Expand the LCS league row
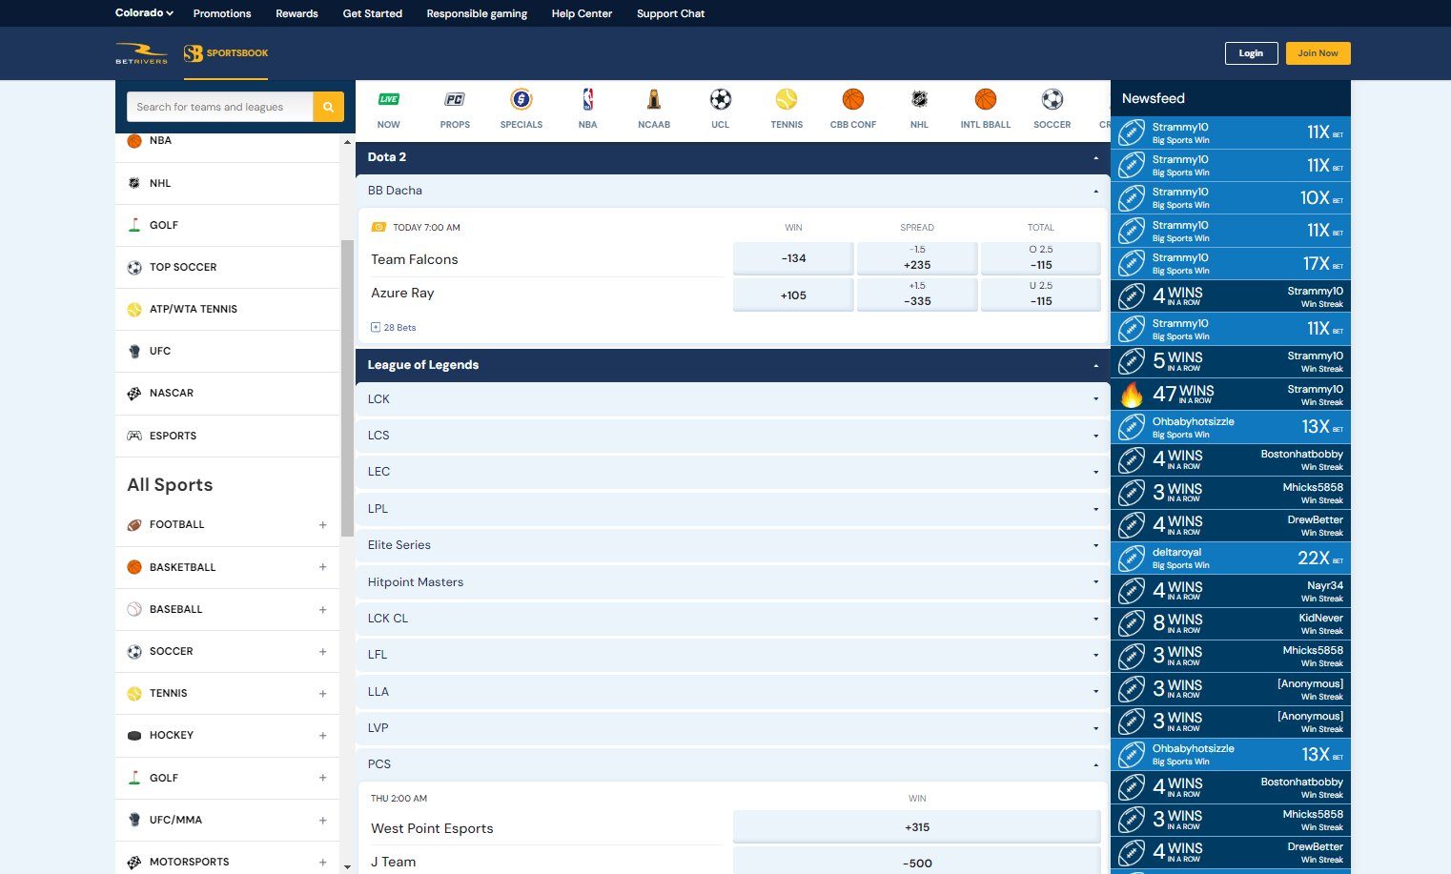Screen dimensions: 1451x874 (732, 436)
